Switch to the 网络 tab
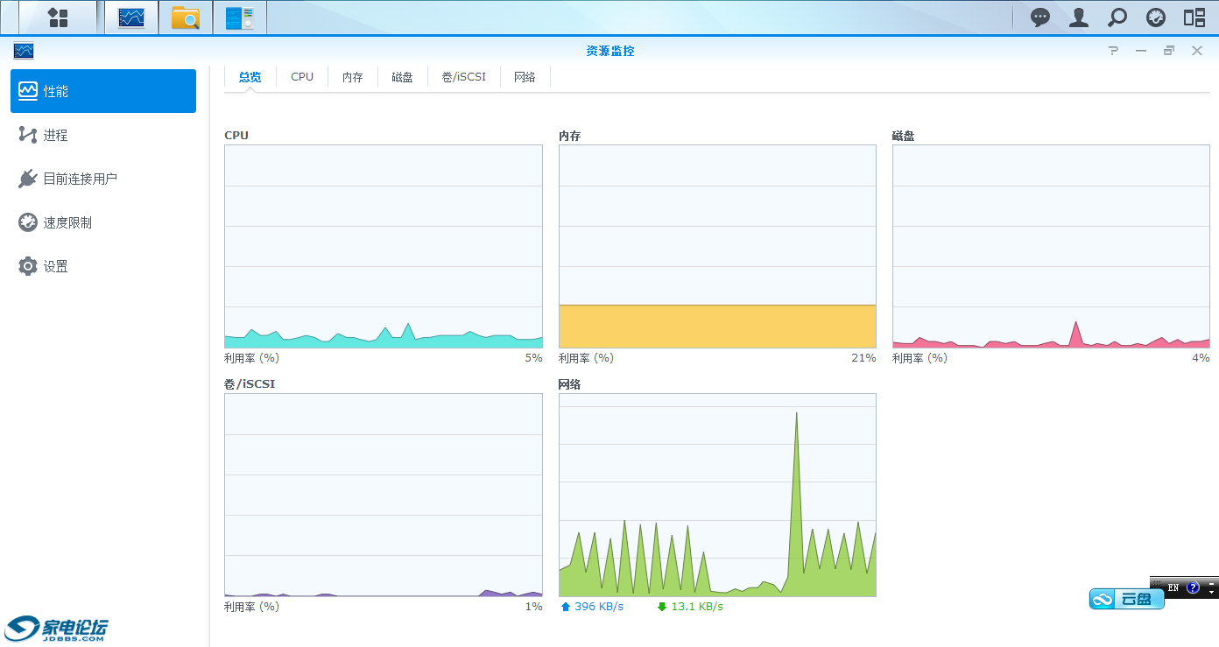Viewport: 1219px width, 647px height. 525,77
